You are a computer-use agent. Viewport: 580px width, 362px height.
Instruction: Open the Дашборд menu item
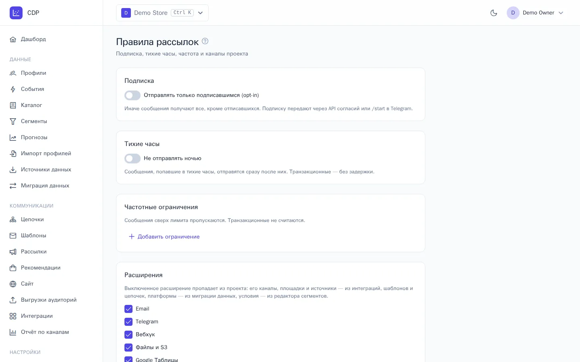point(52,39)
